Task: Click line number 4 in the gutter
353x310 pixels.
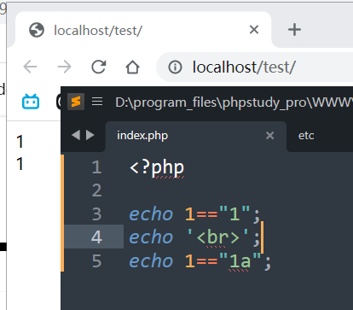Action: tap(96, 237)
